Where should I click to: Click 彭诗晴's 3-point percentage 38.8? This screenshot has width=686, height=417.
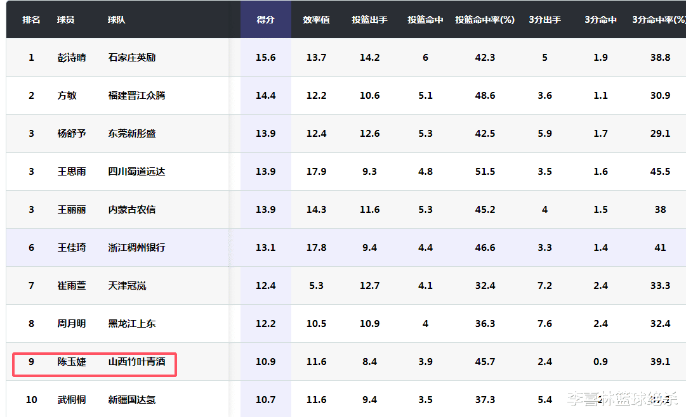point(660,58)
